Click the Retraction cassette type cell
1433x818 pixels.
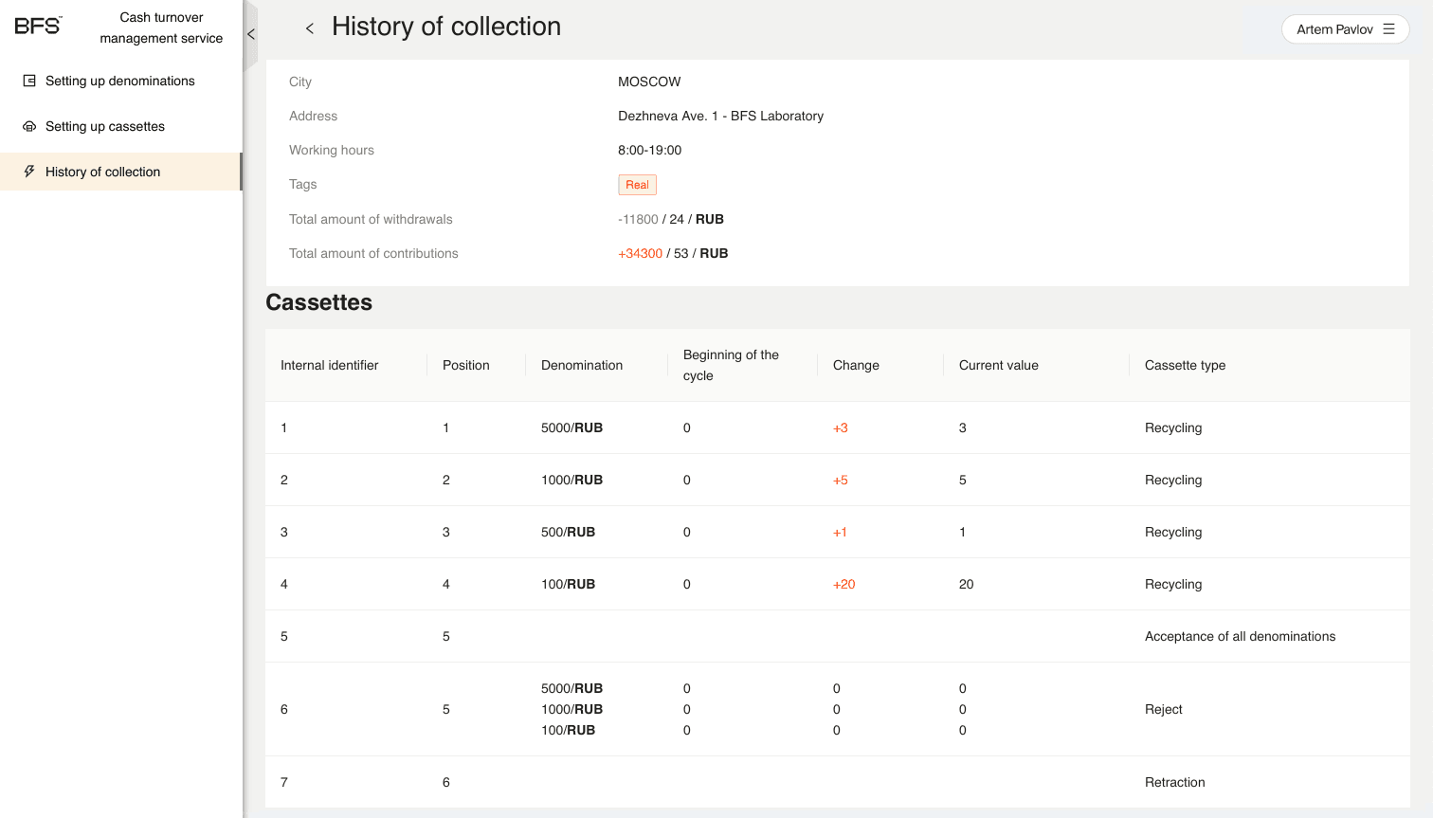coord(1174,782)
